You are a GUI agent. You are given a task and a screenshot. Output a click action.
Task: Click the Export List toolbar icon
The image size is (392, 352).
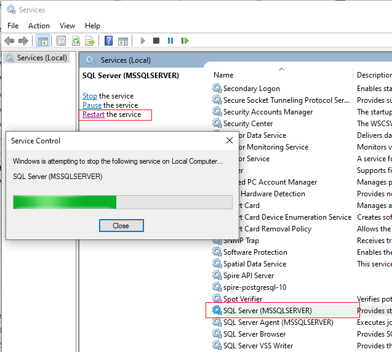pyautogui.click(x=89, y=41)
